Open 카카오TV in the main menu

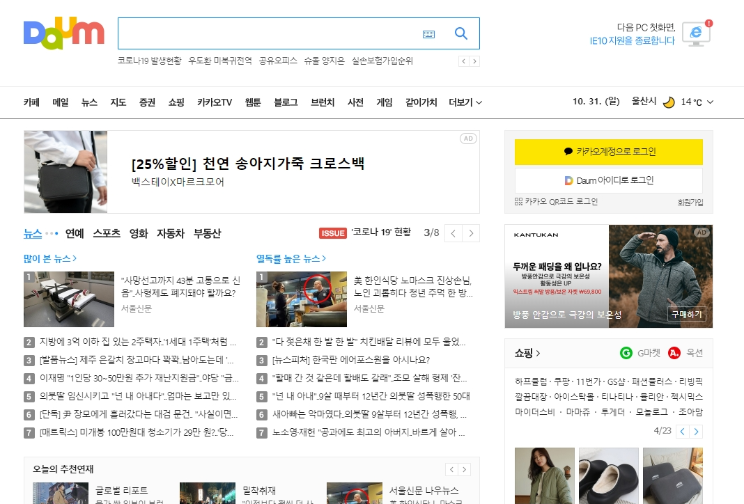click(215, 102)
